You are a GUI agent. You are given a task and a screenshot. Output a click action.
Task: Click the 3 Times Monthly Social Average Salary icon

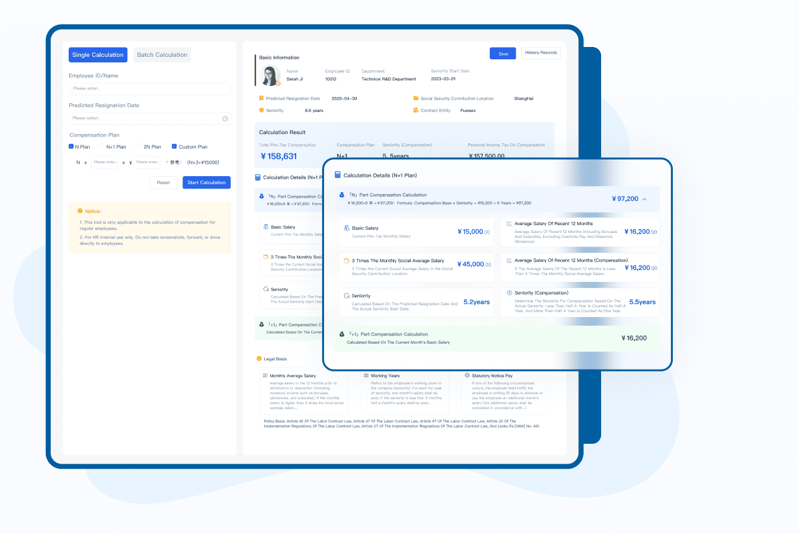[346, 261]
